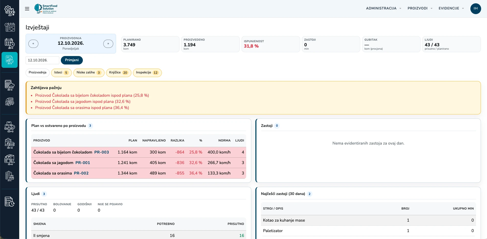Go to next day with » button
Screen dimensions: 487x239
108,44
